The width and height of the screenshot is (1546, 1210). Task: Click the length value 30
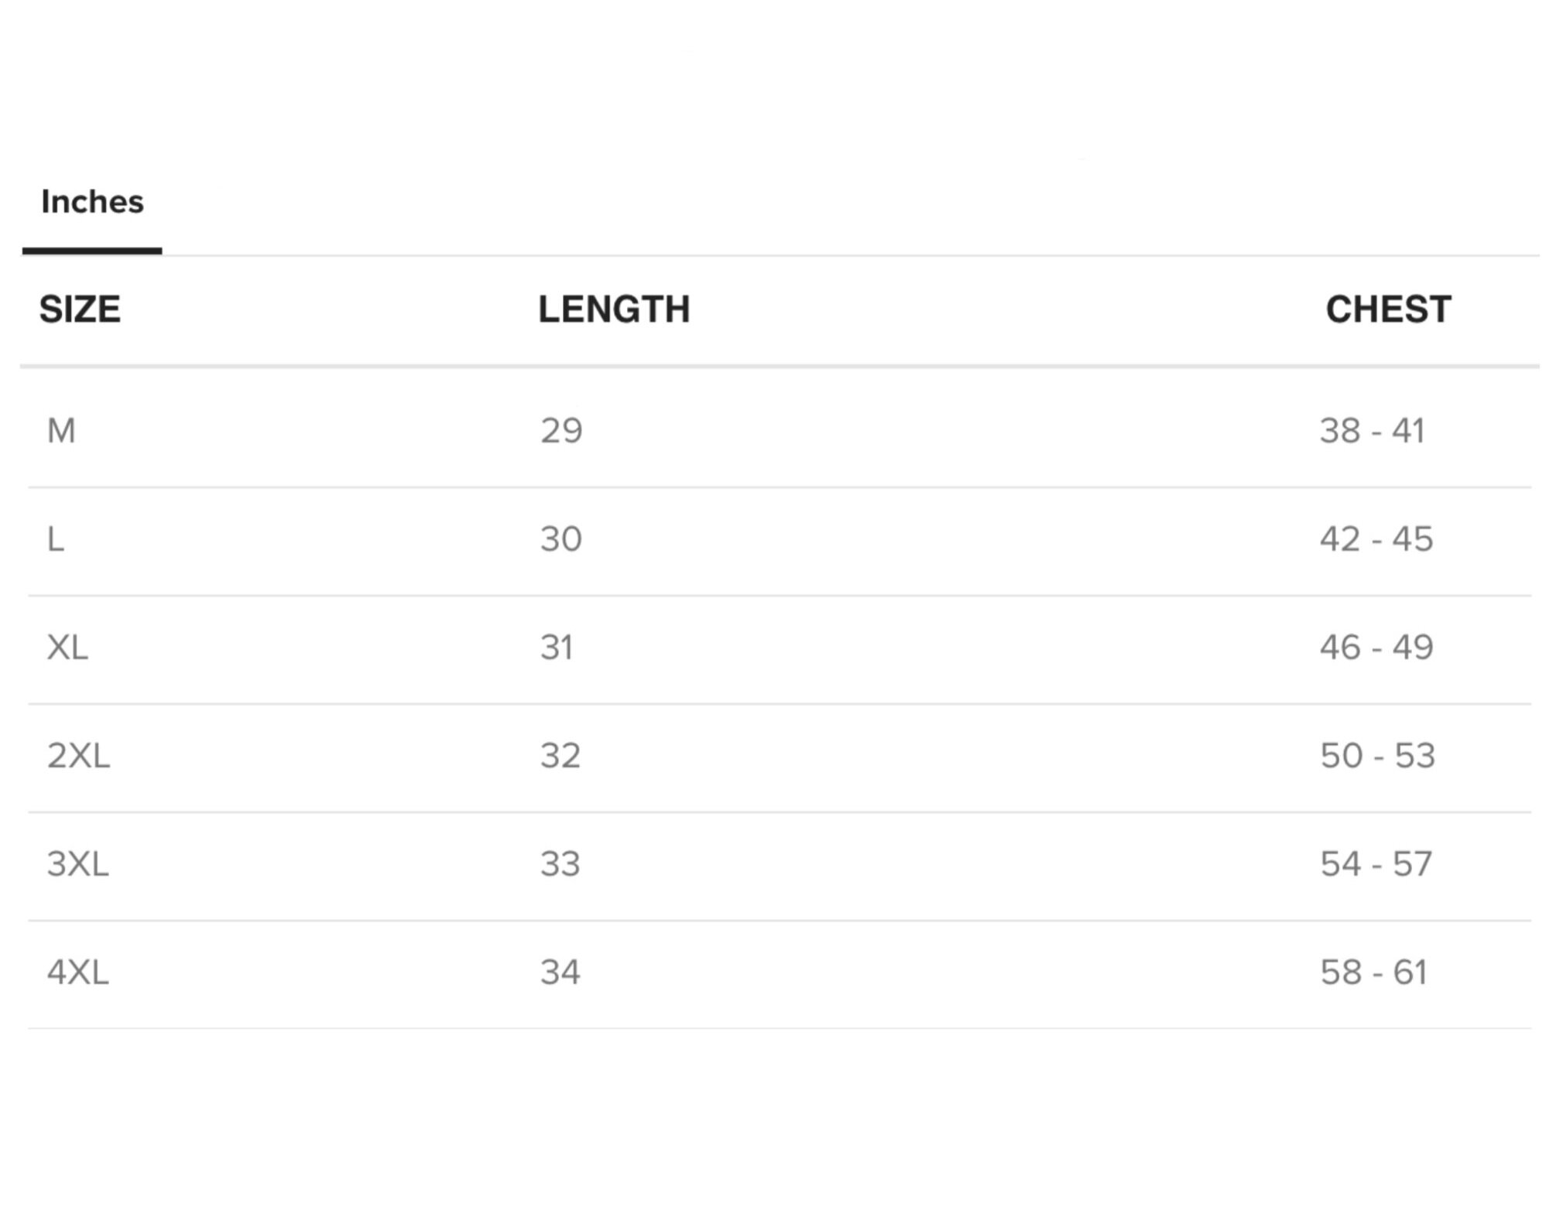pos(561,539)
